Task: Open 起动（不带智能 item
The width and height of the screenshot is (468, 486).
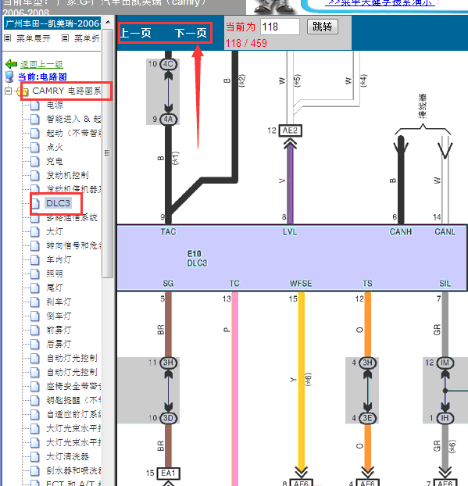Action: pyautogui.click(x=73, y=133)
